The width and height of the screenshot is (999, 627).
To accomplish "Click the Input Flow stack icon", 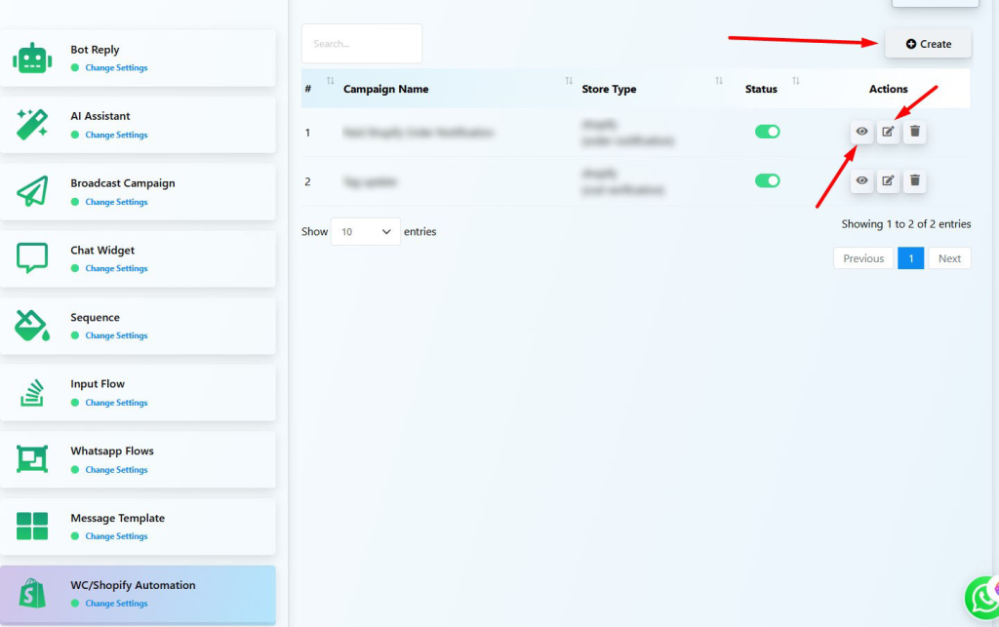I will click(x=32, y=392).
